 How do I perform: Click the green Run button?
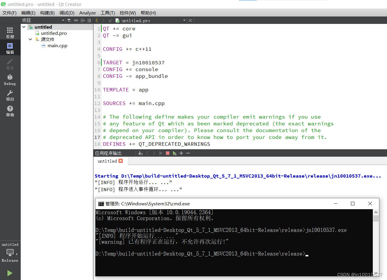10,273
